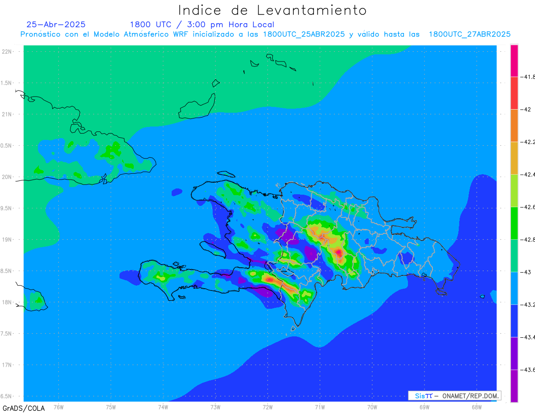Click the colorbar value "-43.2"
The height and width of the screenshot is (413, 535).
528,305
